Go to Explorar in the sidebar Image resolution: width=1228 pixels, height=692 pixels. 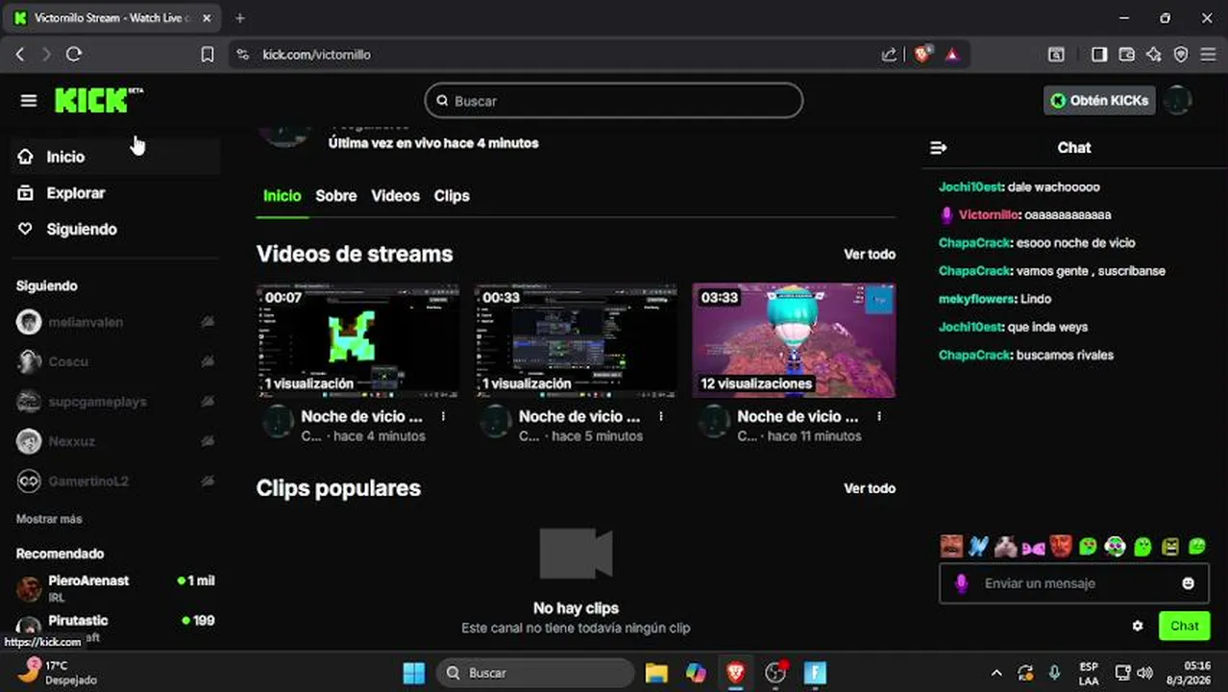click(x=115, y=193)
